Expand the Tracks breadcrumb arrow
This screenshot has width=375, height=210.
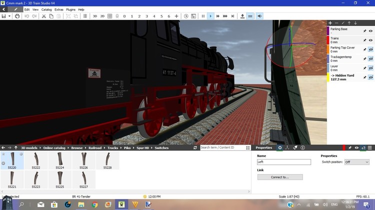[x=121, y=148]
